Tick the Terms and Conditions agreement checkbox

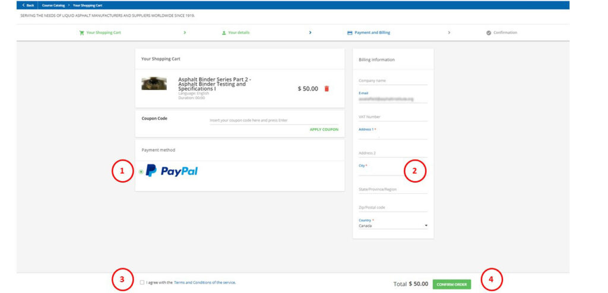(x=142, y=282)
